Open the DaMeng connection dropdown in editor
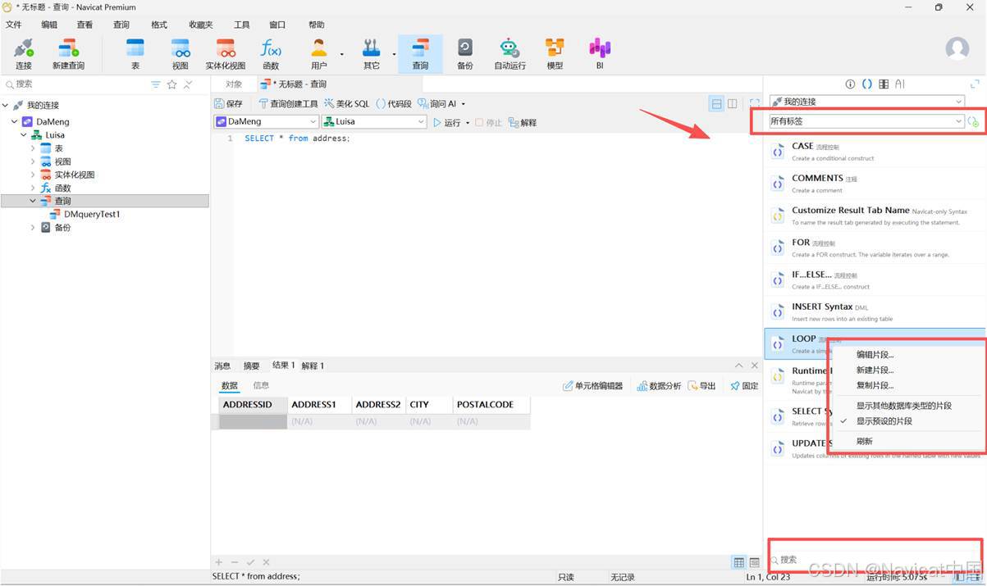987x586 pixels. tap(266, 121)
